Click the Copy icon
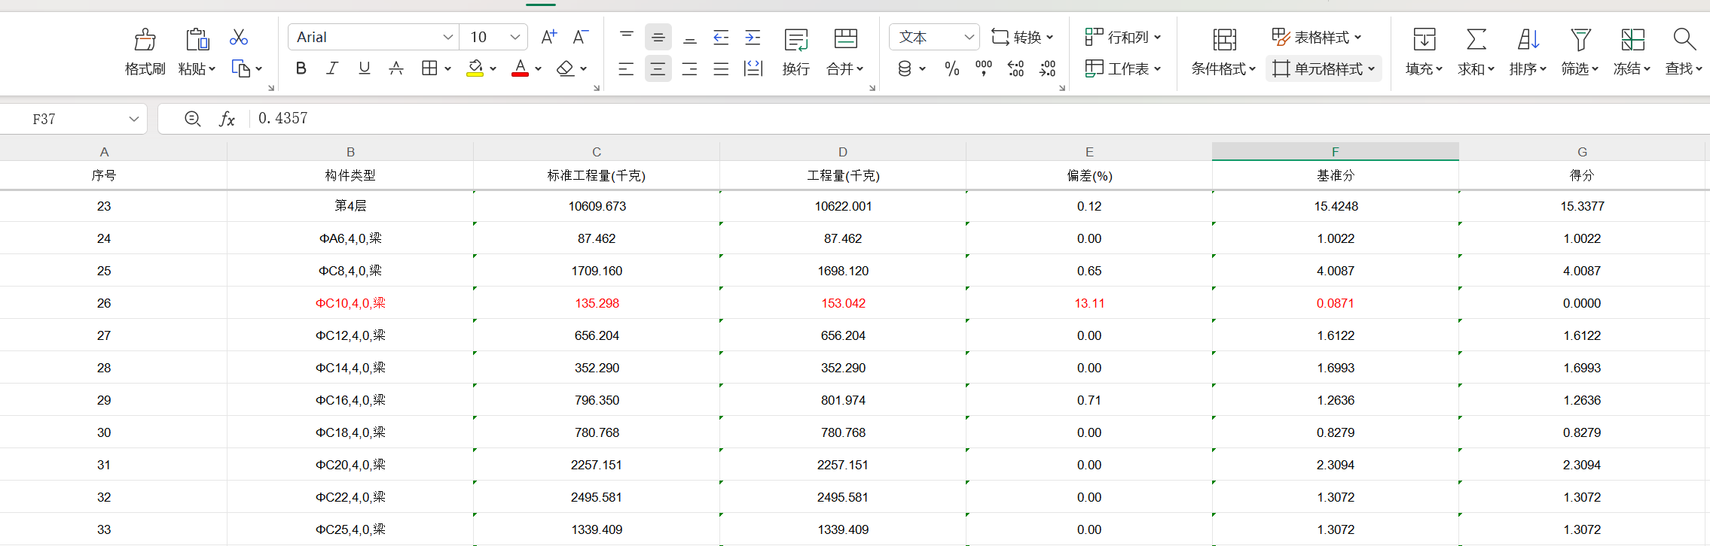The height and width of the screenshot is (546, 1710). [240, 68]
